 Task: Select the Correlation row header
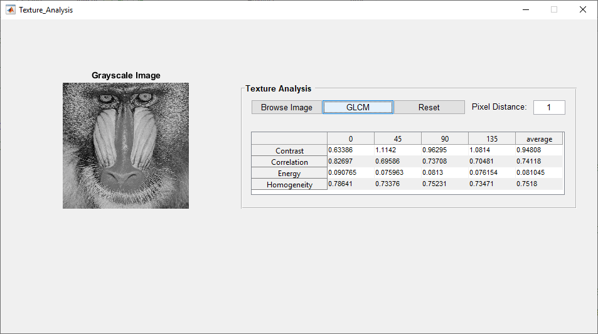289,162
